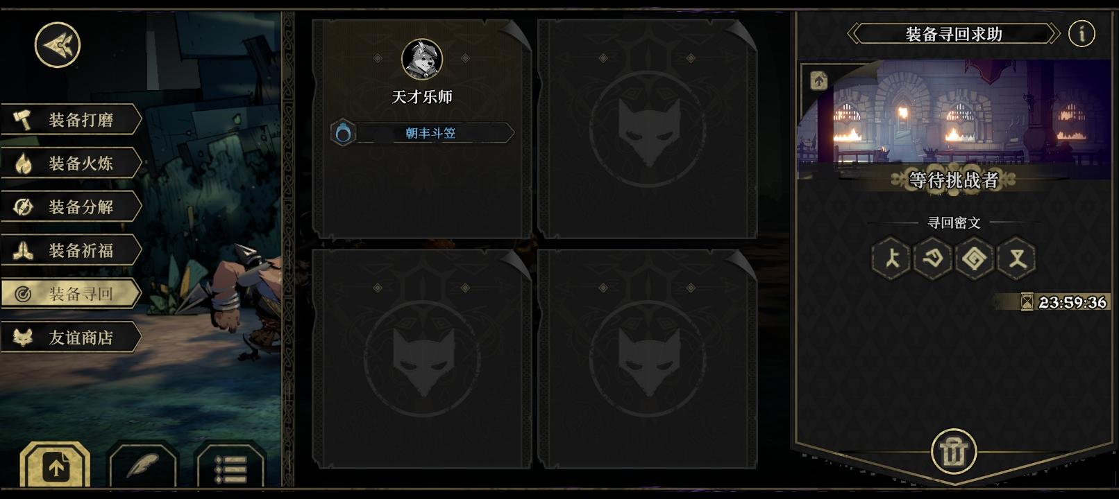Open the 友谊商店 shop
The height and width of the screenshot is (499, 1119).
pyautogui.click(x=71, y=338)
